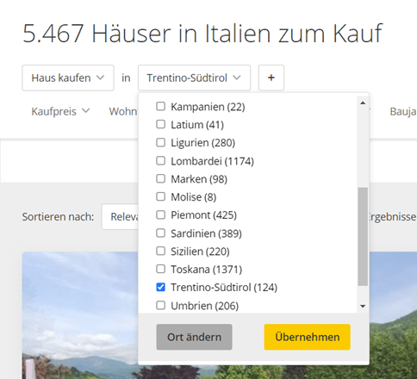Collapse the Trentino-Südtirol location dropdown
417x379 pixels.
(x=194, y=78)
